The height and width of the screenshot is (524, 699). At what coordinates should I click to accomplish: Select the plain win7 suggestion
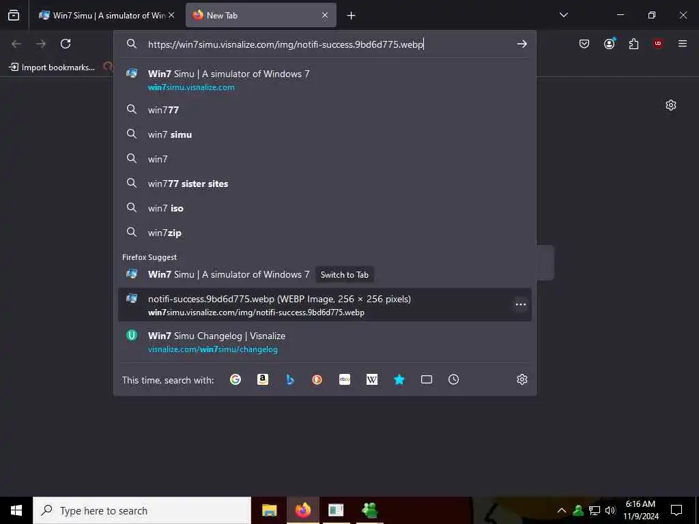click(324, 158)
